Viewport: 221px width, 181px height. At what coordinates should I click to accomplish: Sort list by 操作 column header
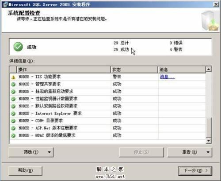pos(64,70)
